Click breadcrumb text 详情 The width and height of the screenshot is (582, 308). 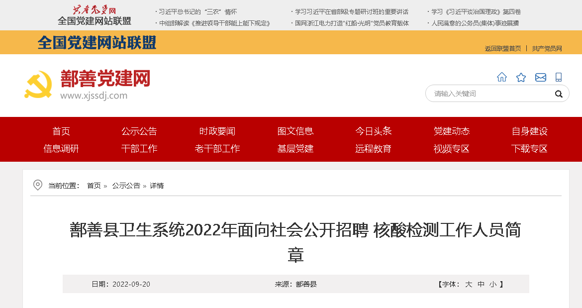157,186
